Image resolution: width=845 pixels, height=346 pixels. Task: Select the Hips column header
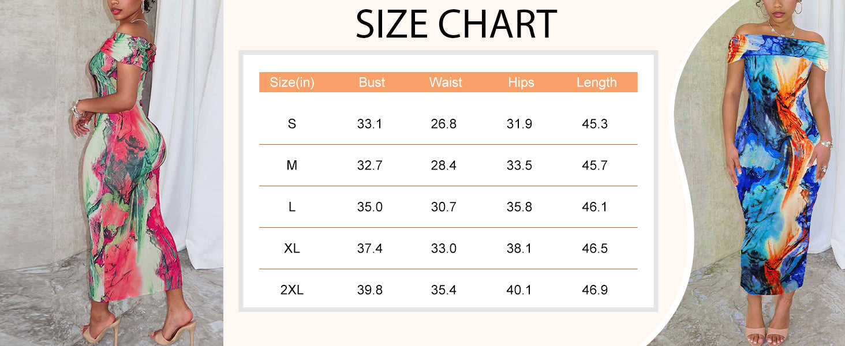click(x=521, y=82)
